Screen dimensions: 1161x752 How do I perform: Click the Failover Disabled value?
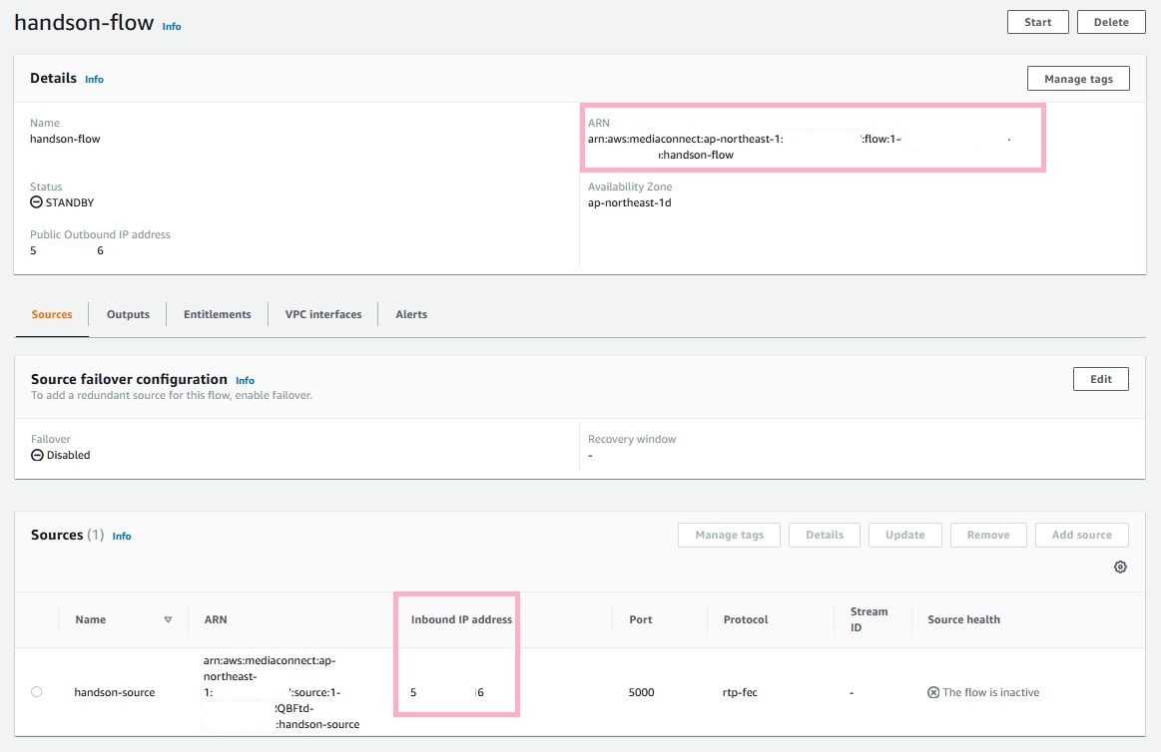pos(61,455)
